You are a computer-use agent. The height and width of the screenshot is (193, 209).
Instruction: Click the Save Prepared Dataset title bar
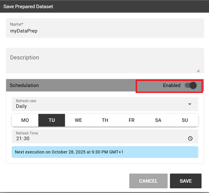(x=105, y=6)
